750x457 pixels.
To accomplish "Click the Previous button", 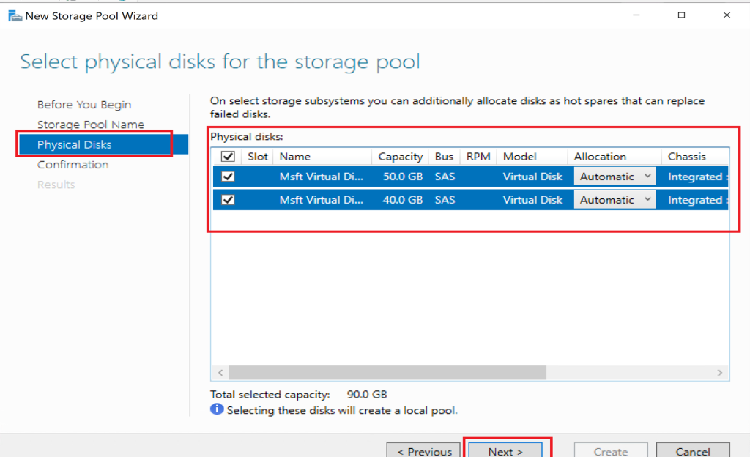I will (424, 450).
